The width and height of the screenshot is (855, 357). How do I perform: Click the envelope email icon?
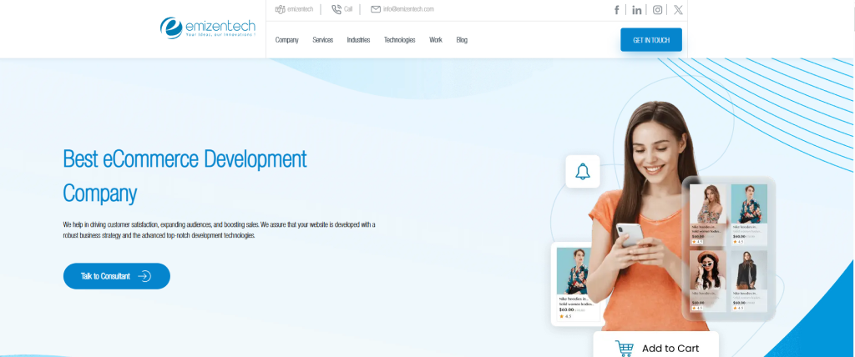376,9
